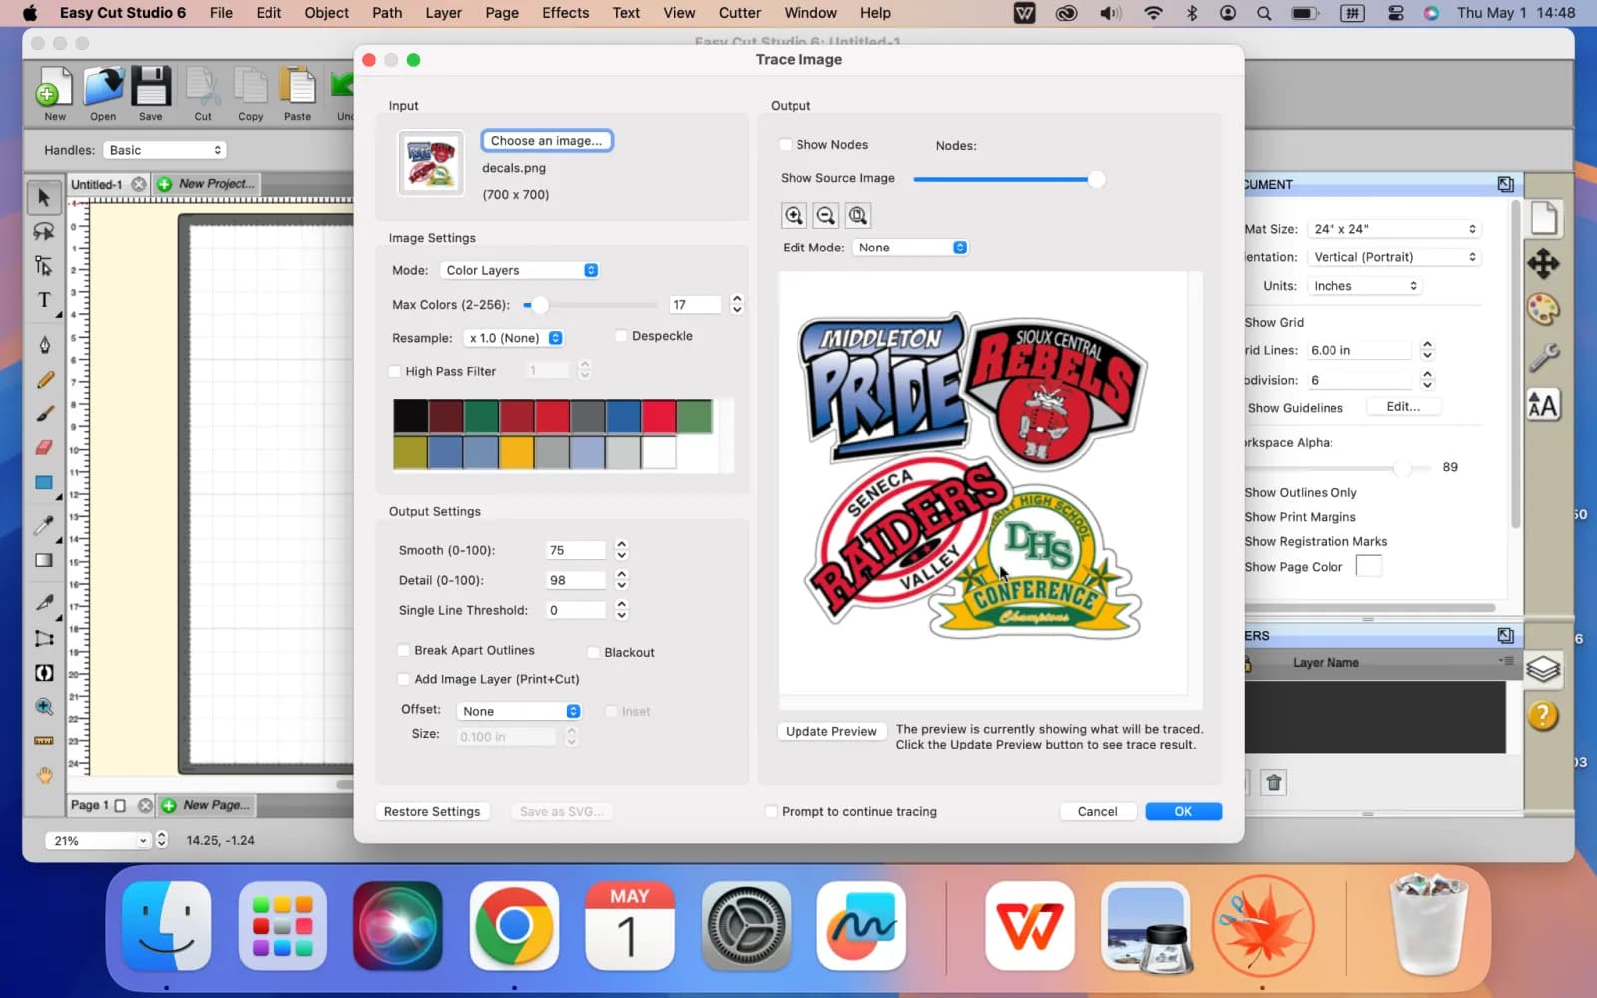Click the Open file toolbar icon

click(x=103, y=94)
